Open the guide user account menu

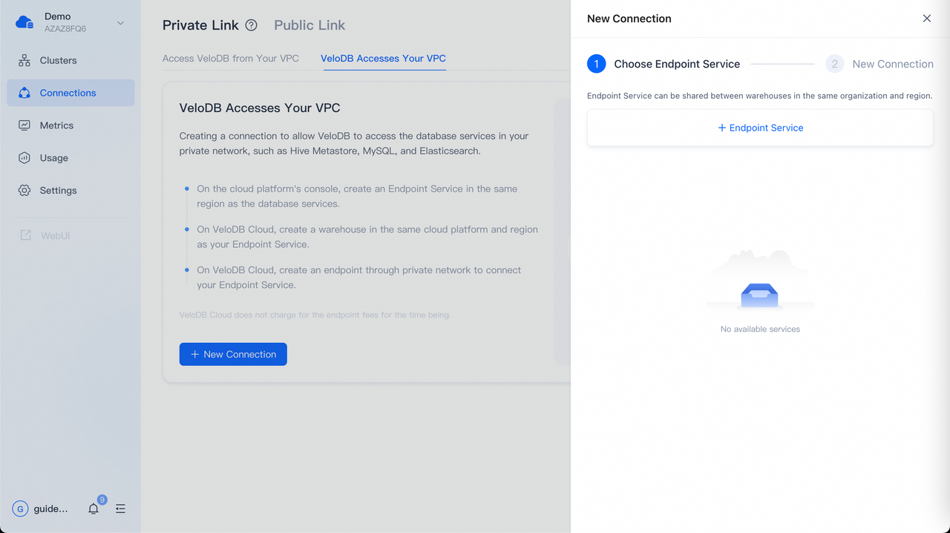(41, 509)
